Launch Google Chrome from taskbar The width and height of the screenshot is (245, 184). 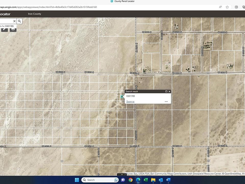pyautogui.click(x=131, y=180)
